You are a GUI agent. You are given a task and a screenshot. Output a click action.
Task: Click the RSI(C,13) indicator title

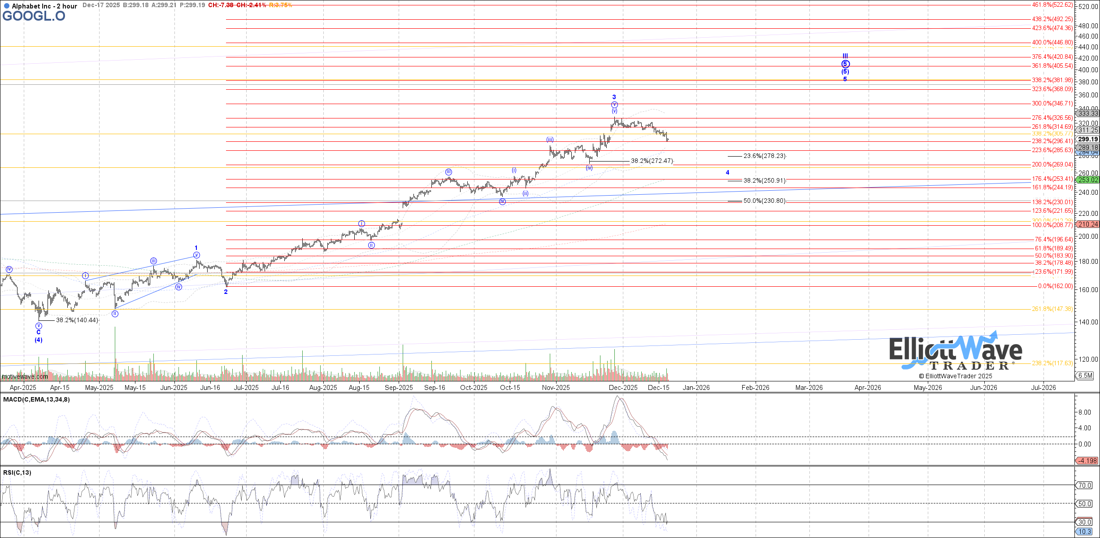tap(17, 472)
